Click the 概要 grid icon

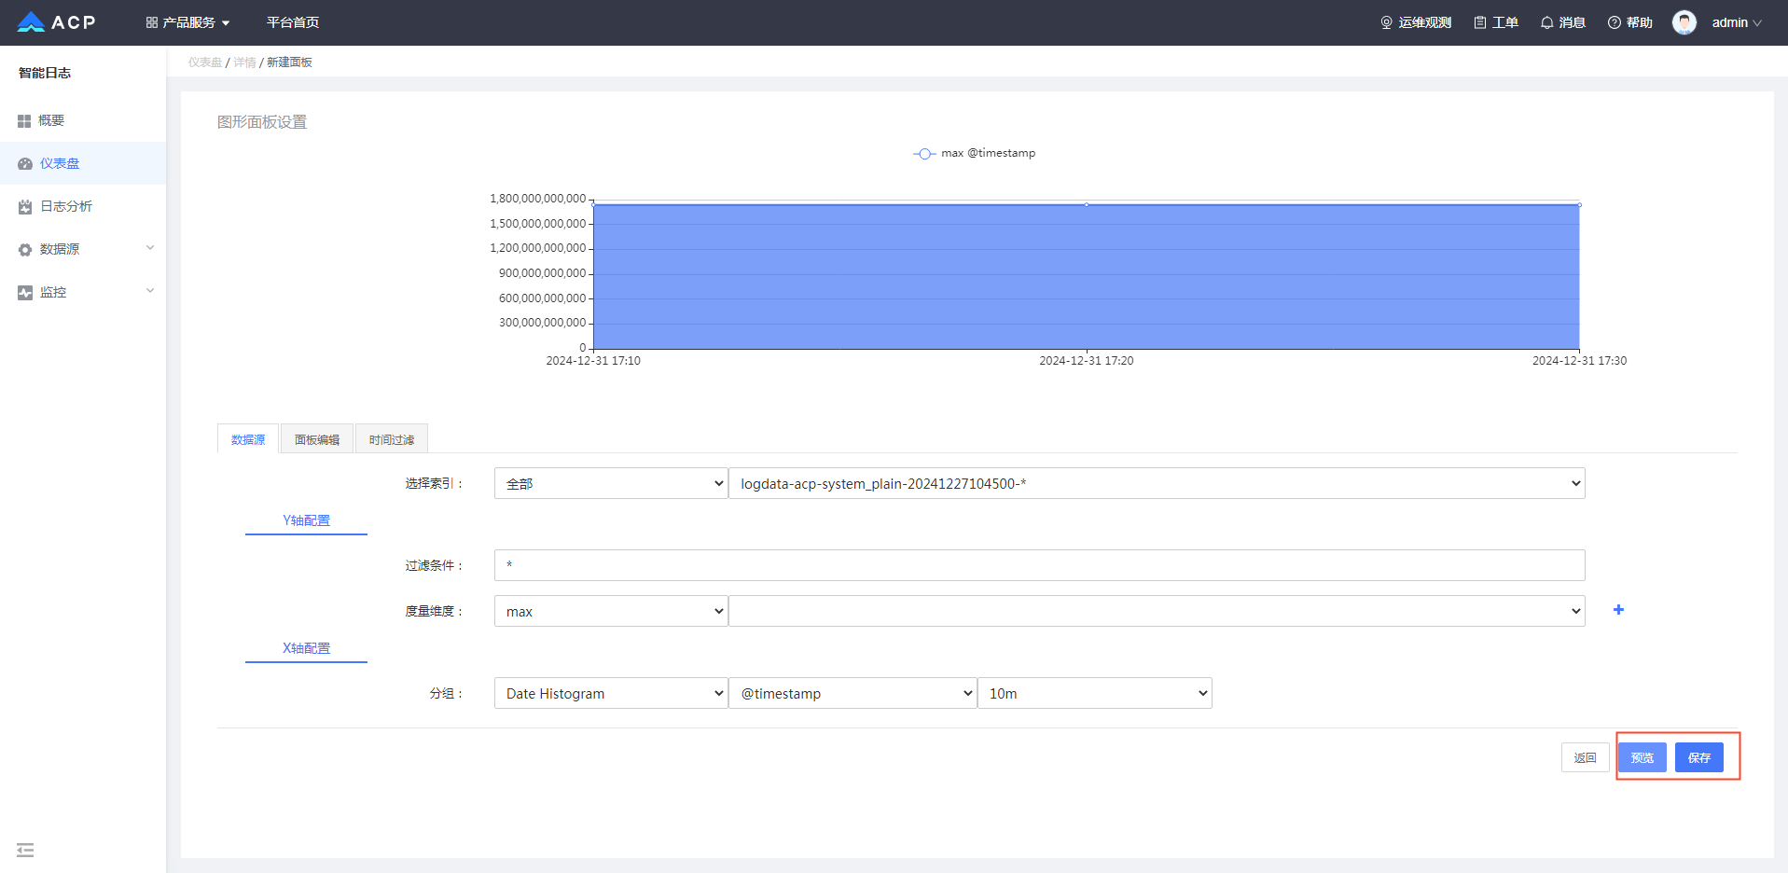[24, 121]
